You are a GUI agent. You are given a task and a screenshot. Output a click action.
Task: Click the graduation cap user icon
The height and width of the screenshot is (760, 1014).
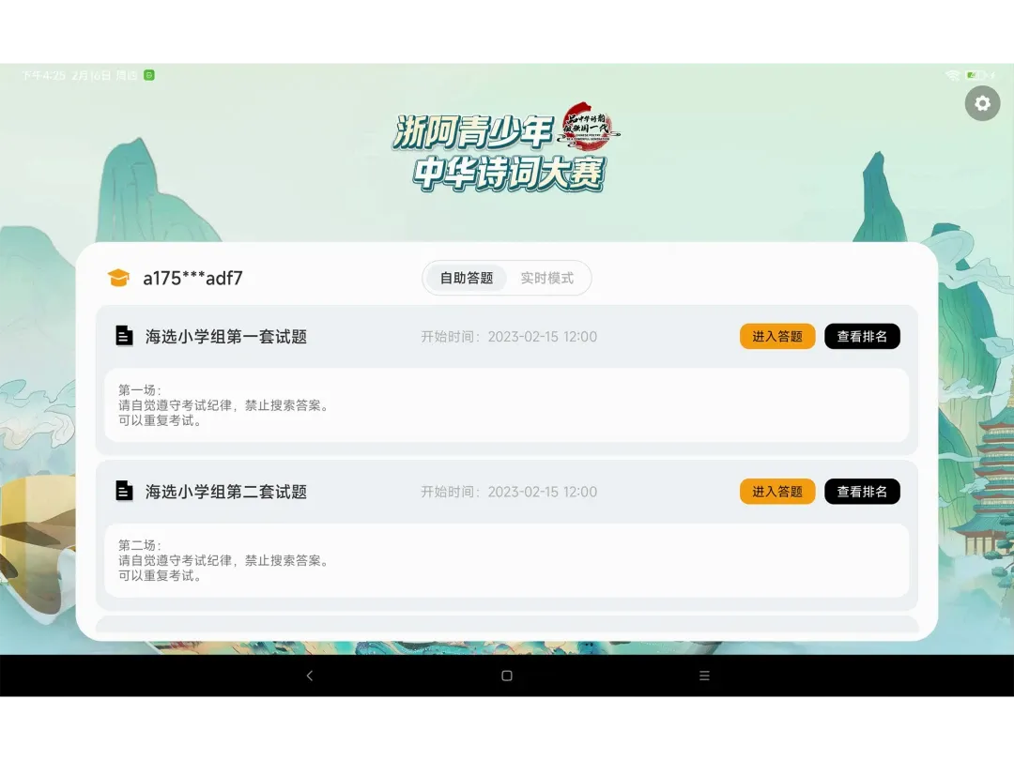[x=118, y=278]
